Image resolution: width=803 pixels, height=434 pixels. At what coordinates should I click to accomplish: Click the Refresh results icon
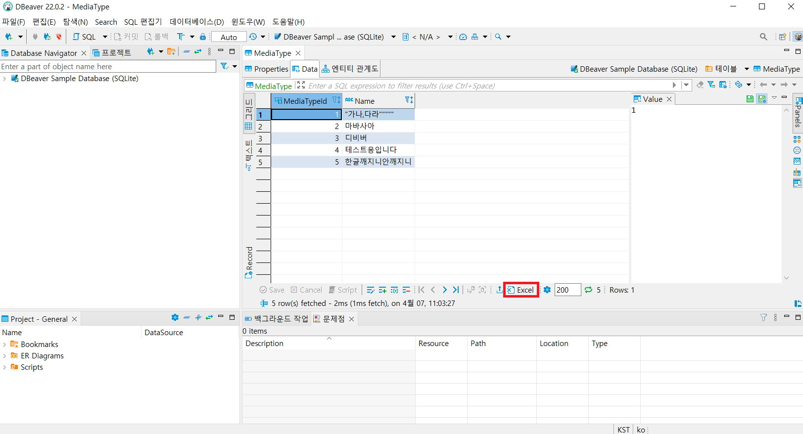pyautogui.click(x=588, y=290)
